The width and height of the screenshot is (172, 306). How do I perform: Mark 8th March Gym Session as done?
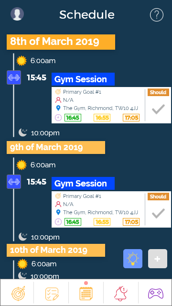158,109
